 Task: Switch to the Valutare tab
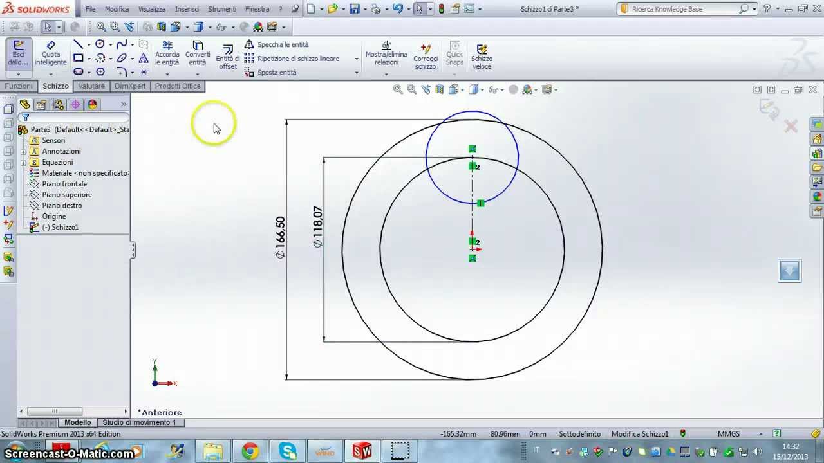[91, 86]
